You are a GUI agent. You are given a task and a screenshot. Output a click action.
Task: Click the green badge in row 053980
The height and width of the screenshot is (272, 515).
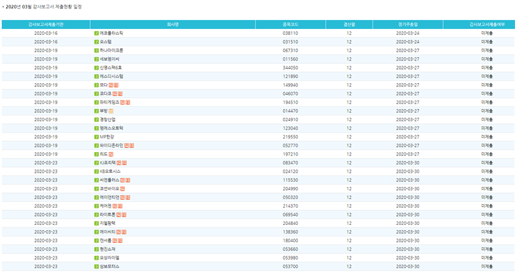[x=96, y=258]
